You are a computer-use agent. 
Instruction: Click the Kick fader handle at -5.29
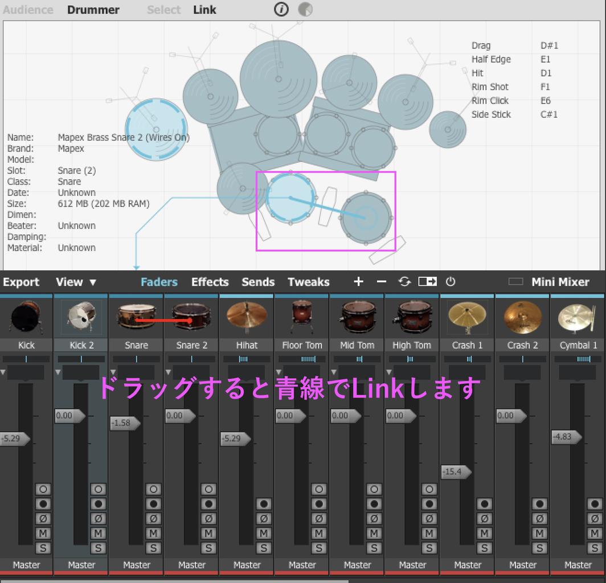15,438
